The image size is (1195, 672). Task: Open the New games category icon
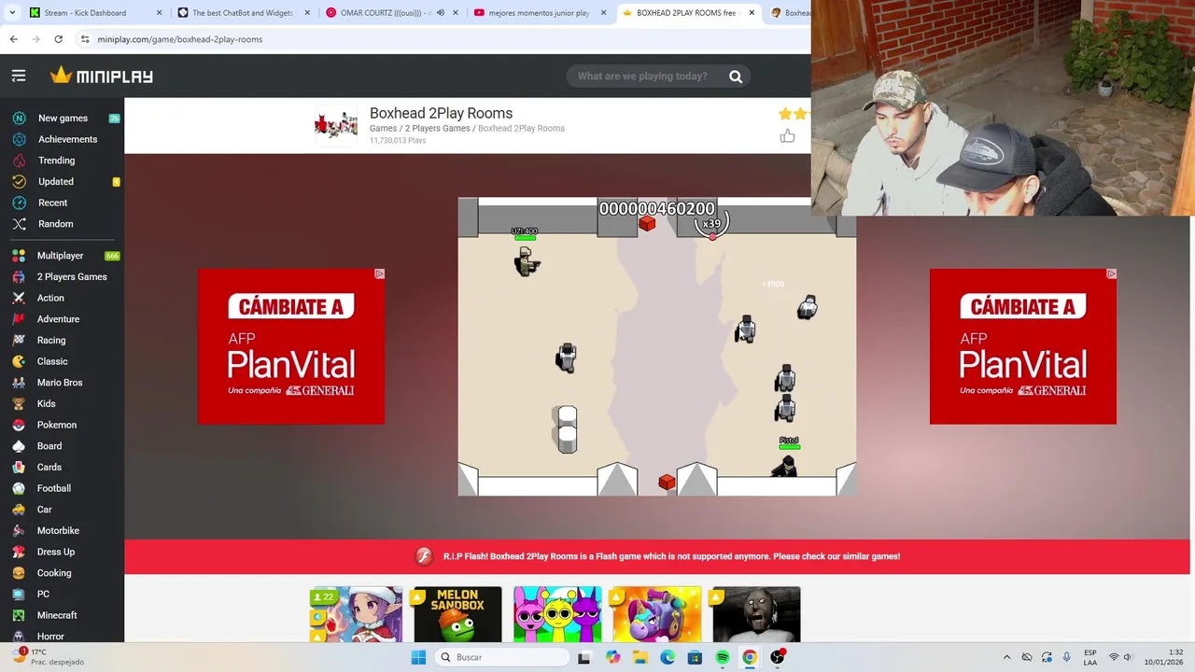click(19, 119)
